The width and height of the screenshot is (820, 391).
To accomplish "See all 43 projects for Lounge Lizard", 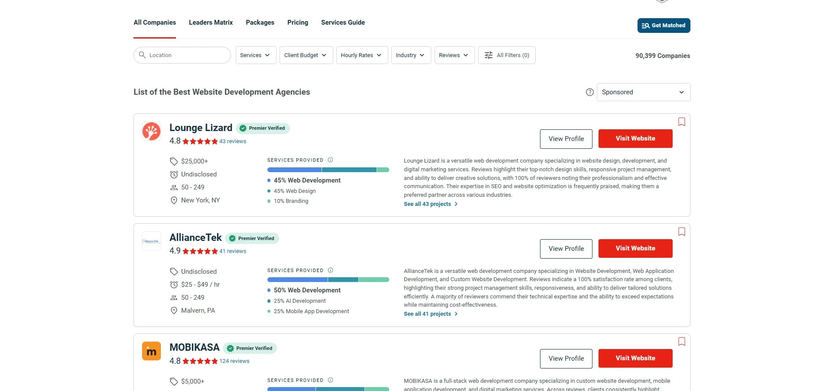I will tap(430, 204).
